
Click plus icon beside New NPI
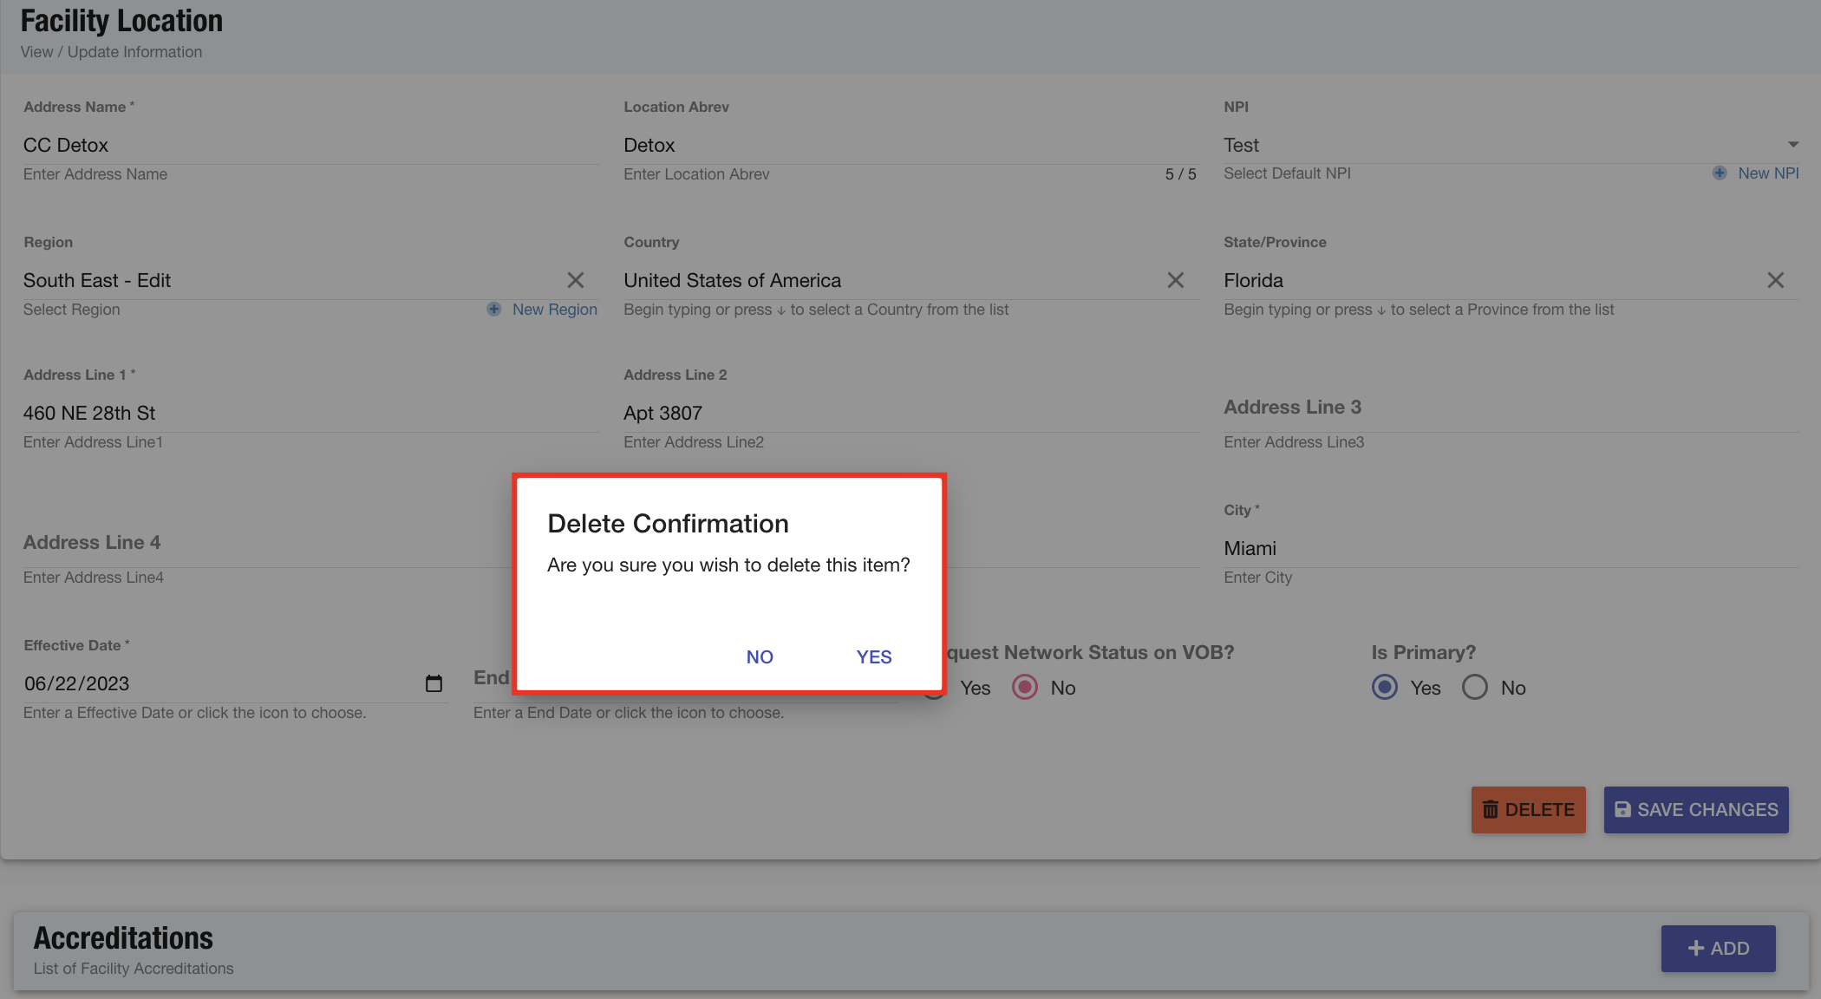[x=1719, y=173]
